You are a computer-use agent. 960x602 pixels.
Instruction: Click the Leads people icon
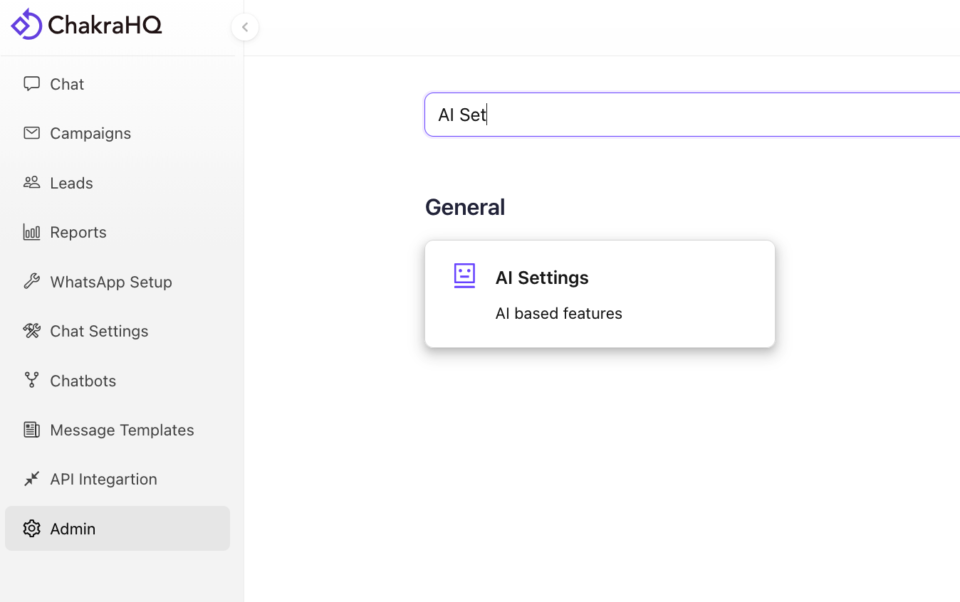pyautogui.click(x=31, y=183)
